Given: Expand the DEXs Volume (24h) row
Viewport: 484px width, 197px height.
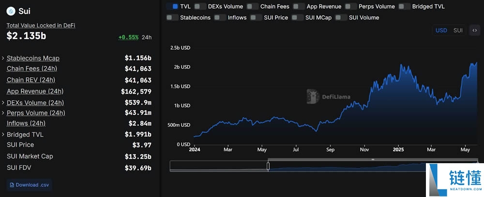Looking at the screenshot, I should (x=3, y=103).
